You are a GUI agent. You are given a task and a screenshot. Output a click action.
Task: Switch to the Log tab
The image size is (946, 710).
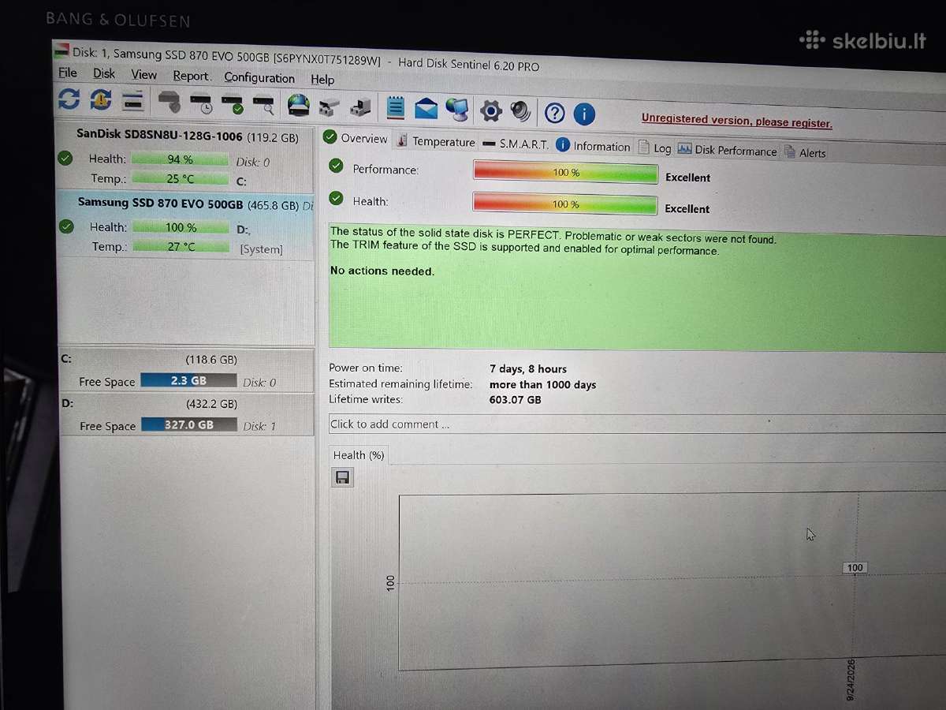(x=654, y=148)
